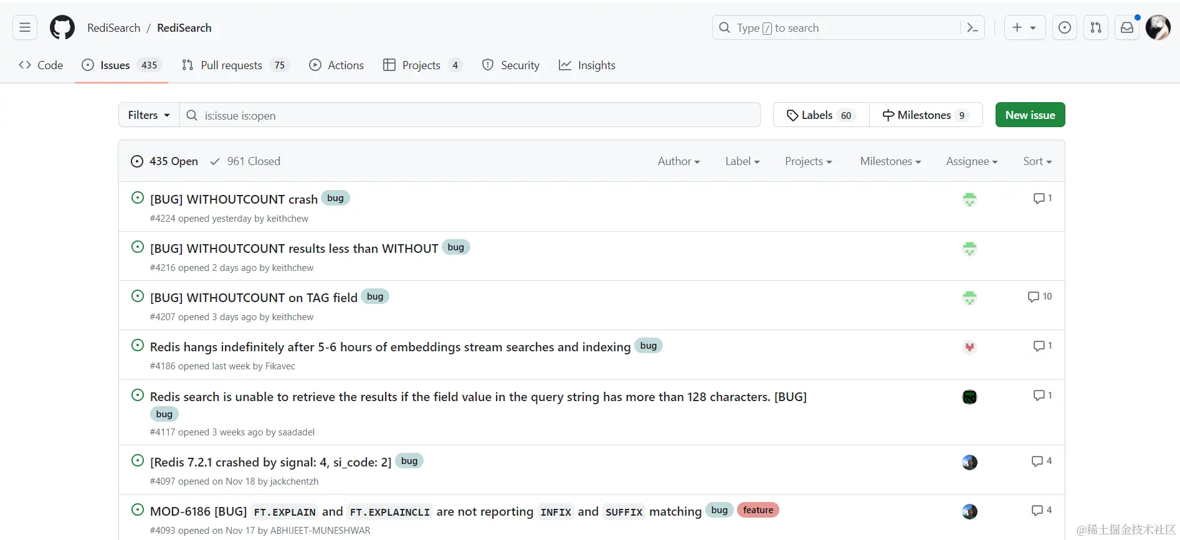Expand the Author filter dropdown
This screenshot has height=540, width=1180.
coord(678,161)
